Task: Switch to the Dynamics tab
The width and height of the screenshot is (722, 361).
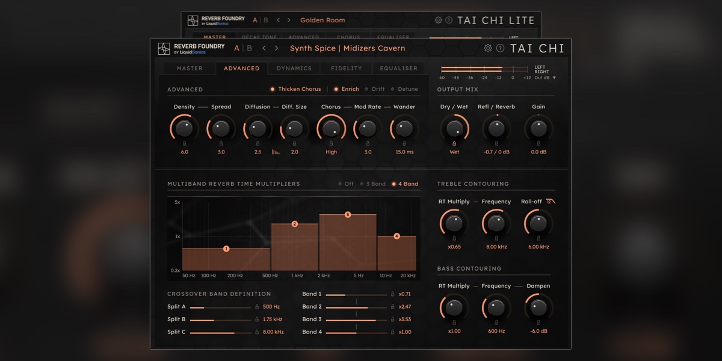Action: click(x=294, y=69)
